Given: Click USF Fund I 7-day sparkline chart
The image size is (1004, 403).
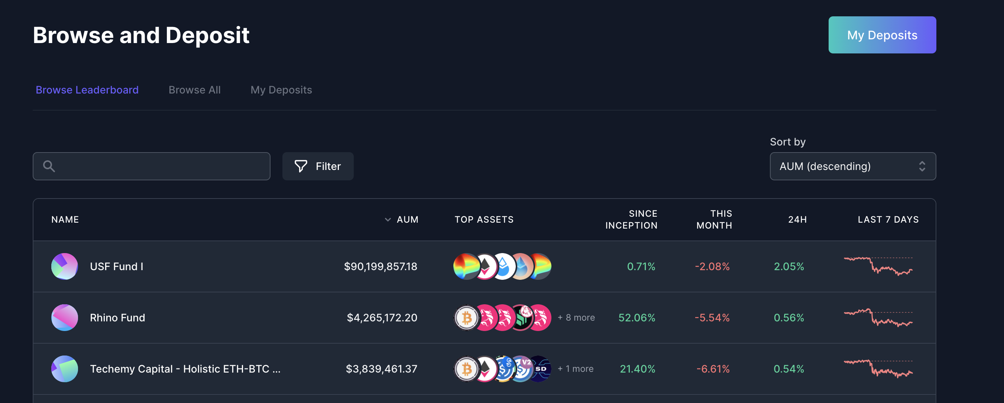Looking at the screenshot, I should pyautogui.click(x=878, y=266).
